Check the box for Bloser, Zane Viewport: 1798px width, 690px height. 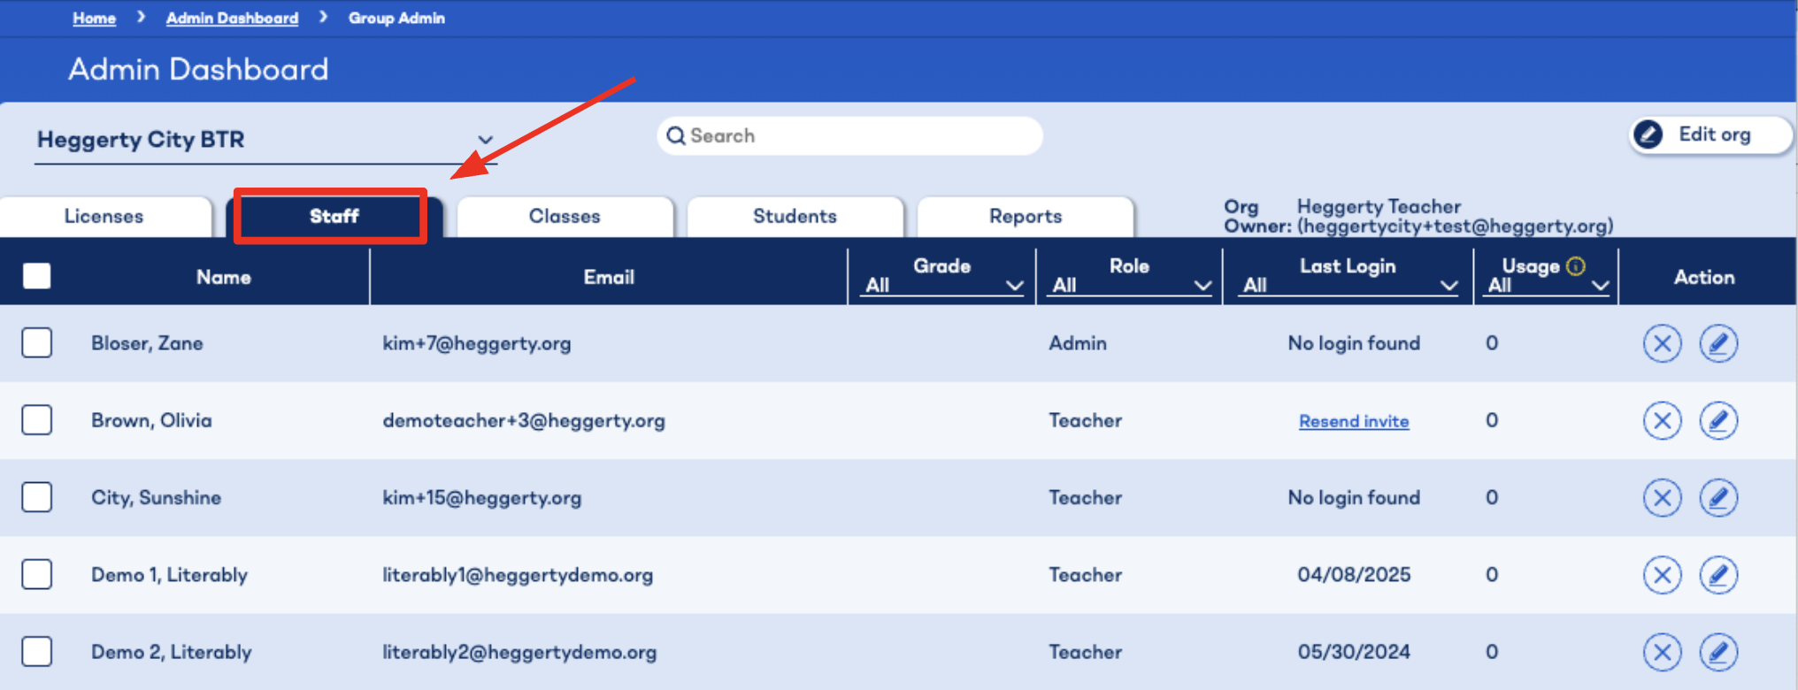(37, 342)
